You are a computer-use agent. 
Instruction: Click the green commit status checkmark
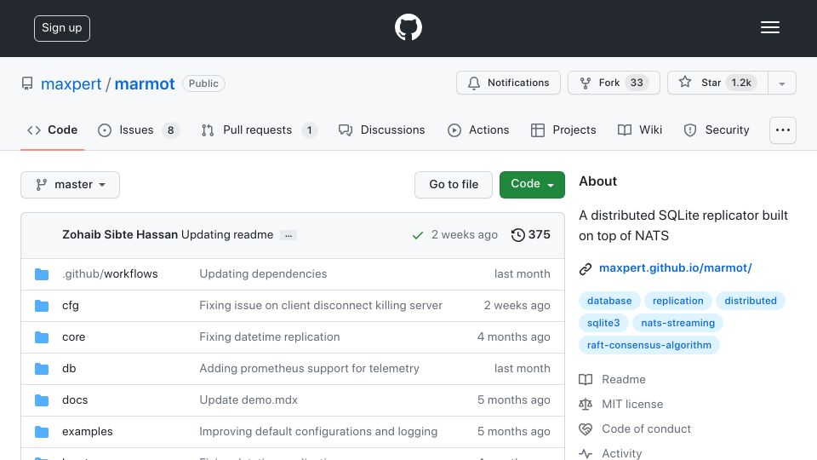(417, 235)
